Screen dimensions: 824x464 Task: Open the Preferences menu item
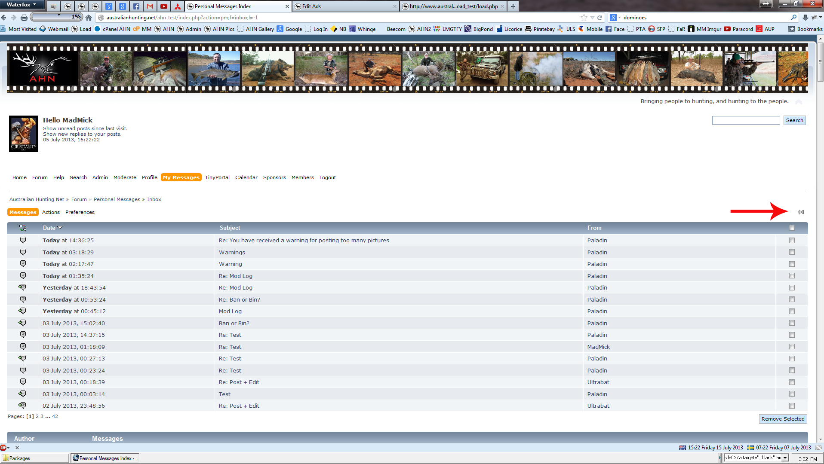[x=80, y=212]
